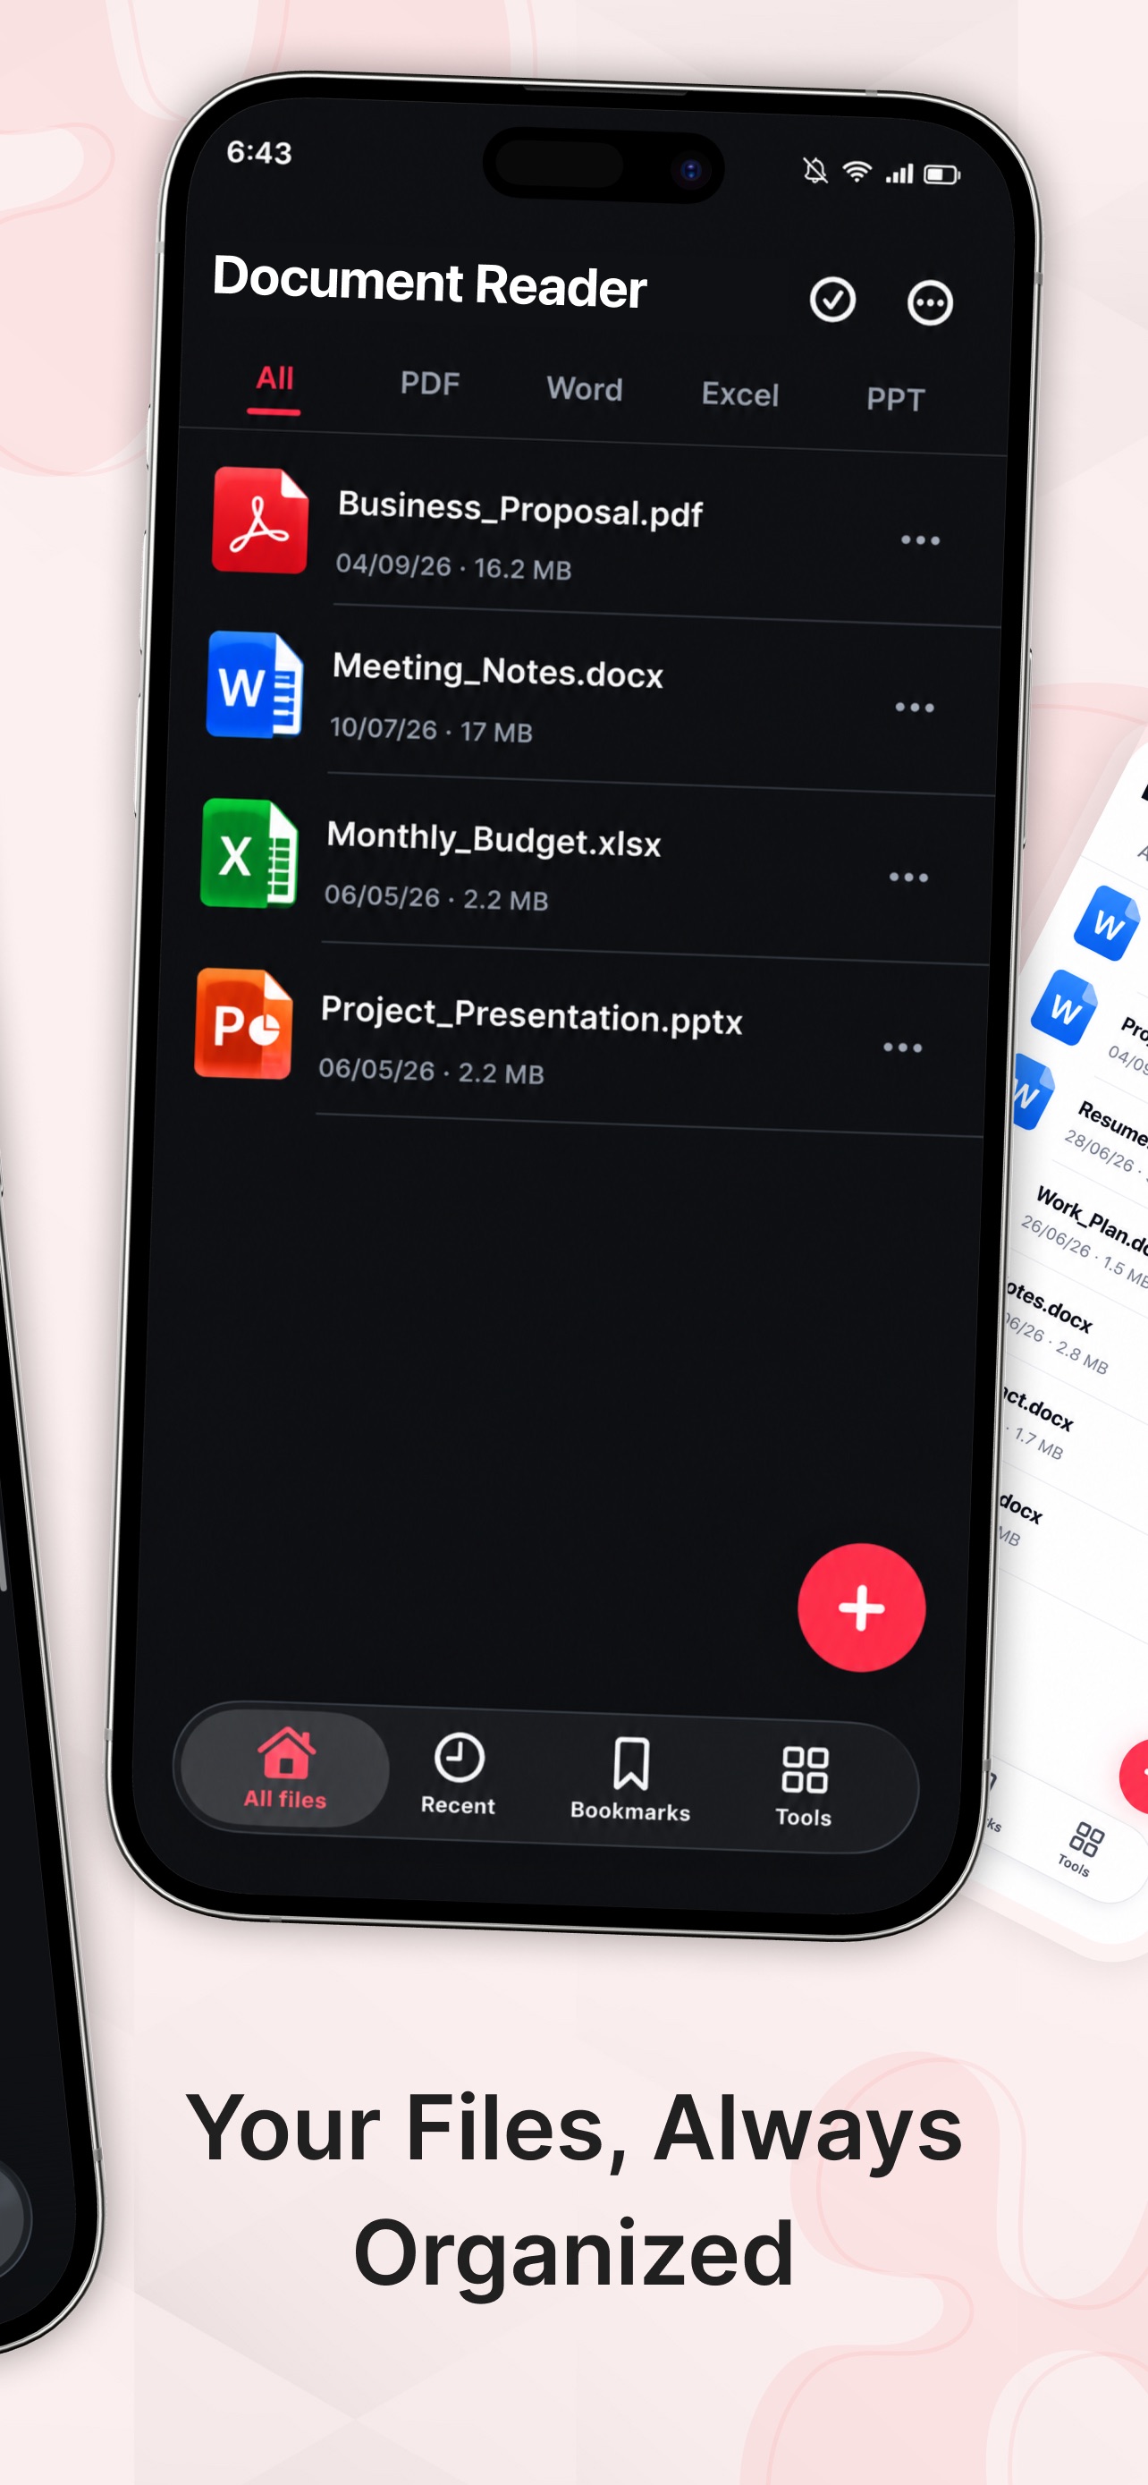Switch to the PPT tab

896,398
